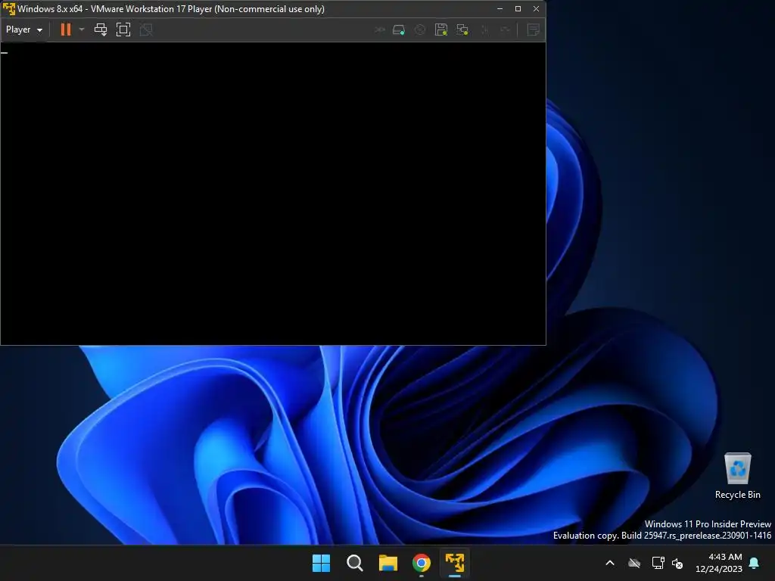The width and height of the screenshot is (775, 581).
Task: Expand the power options arrow beside pause
Action: 82,30
